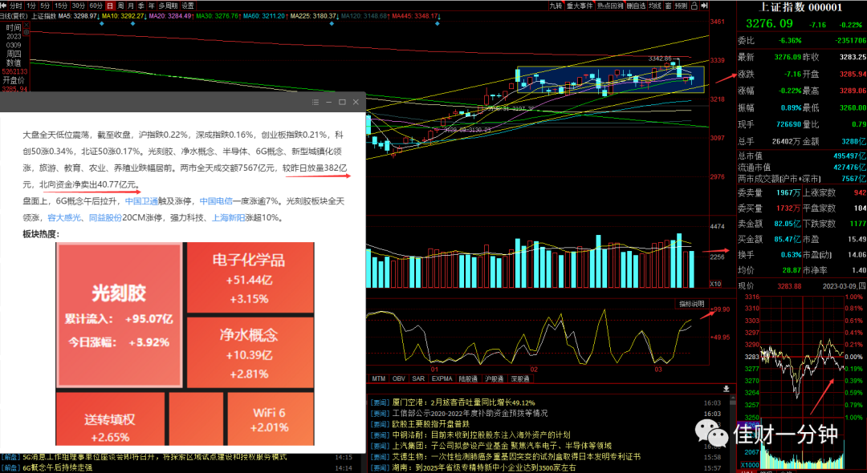Image resolution: width=867 pixels, height=473 pixels.
Task: Switch to the 月 monthly period
Action: tap(131, 6)
